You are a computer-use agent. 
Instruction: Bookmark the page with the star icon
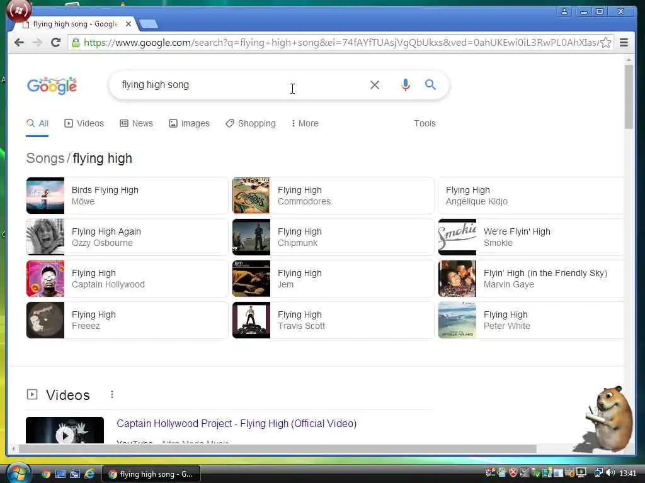(x=605, y=43)
